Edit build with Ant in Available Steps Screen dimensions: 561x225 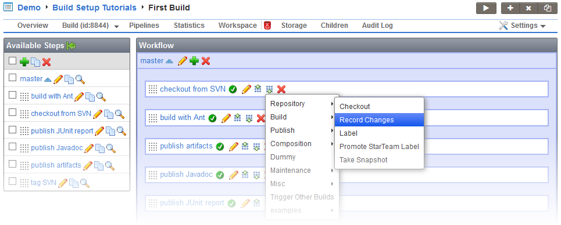click(78, 96)
